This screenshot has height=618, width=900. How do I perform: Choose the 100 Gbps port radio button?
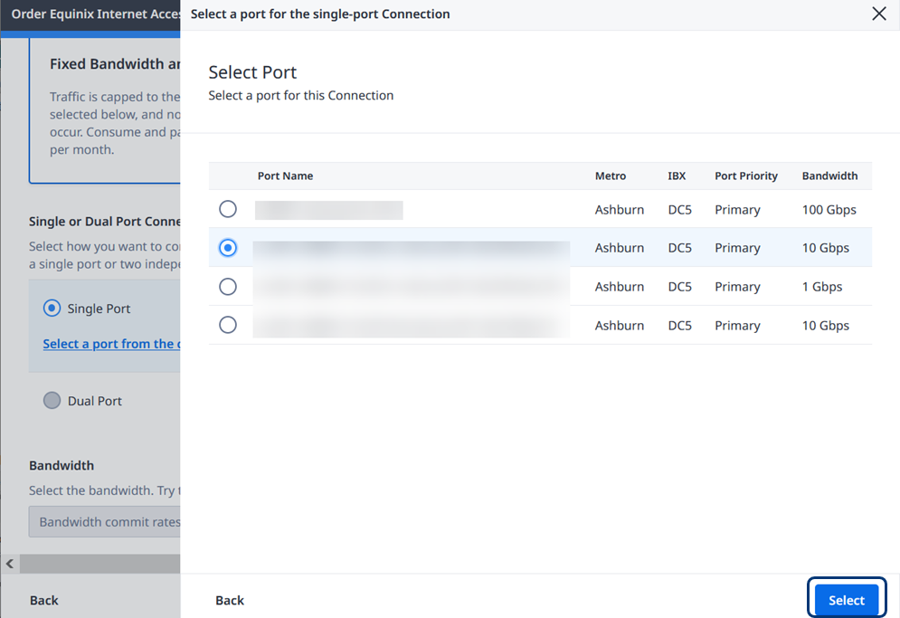228,209
